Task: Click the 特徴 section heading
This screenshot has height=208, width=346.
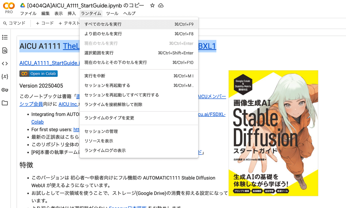Action: pyautogui.click(x=26, y=165)
